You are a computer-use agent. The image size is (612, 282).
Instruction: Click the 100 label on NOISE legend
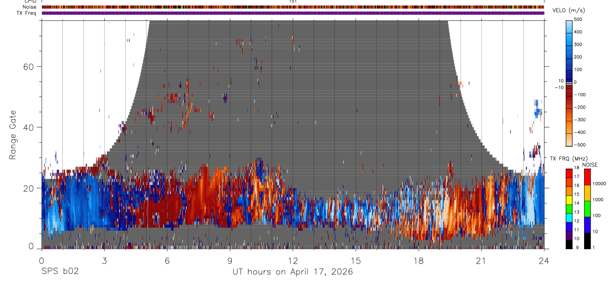[x=597, y=216]
